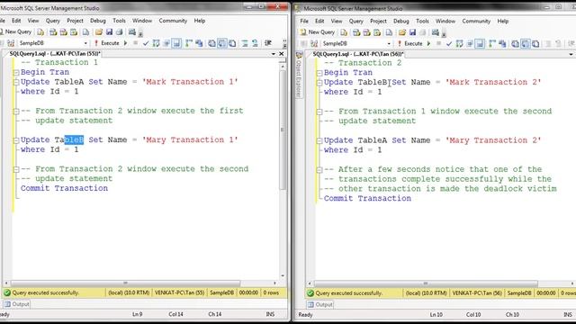
Task: Click the Change Connection icon in the left window
Action: tap(11, 43)
